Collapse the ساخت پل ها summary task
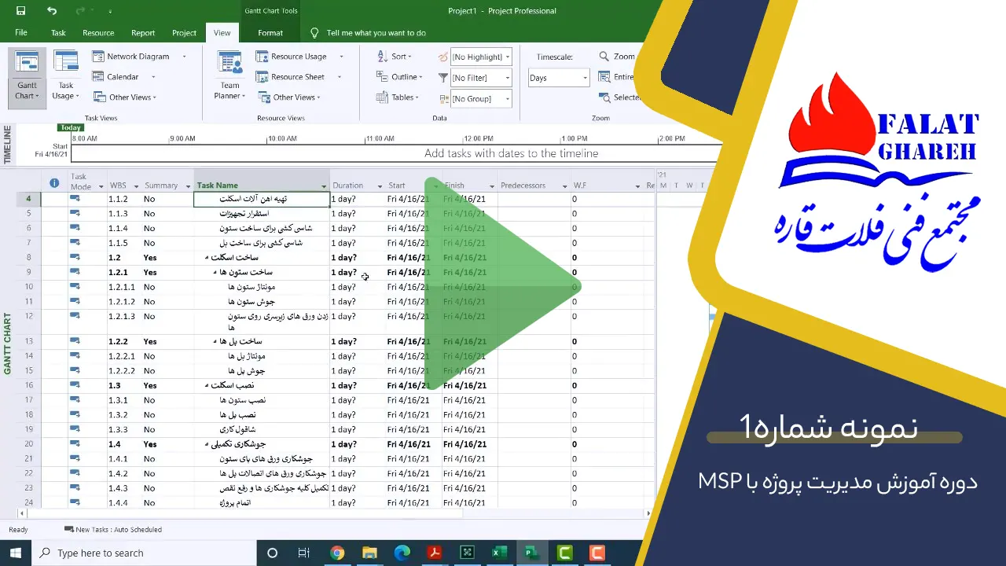Viewport: 1006px width, 566px height. 215,342
